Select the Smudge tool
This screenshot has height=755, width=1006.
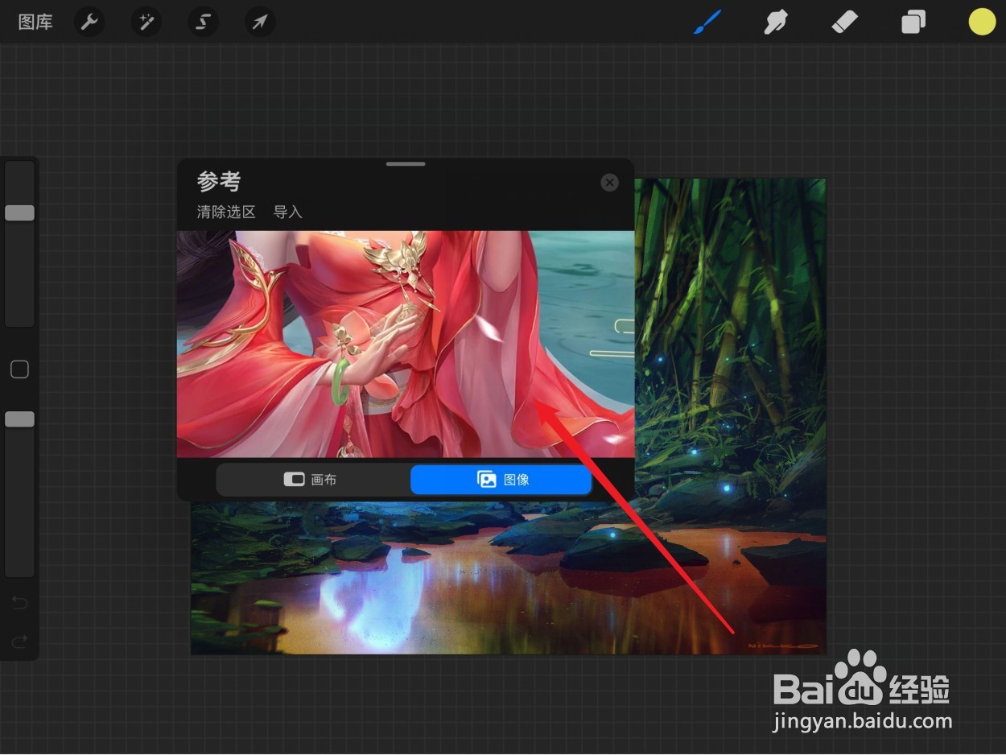pyautogui.click(x=775, y=22)
